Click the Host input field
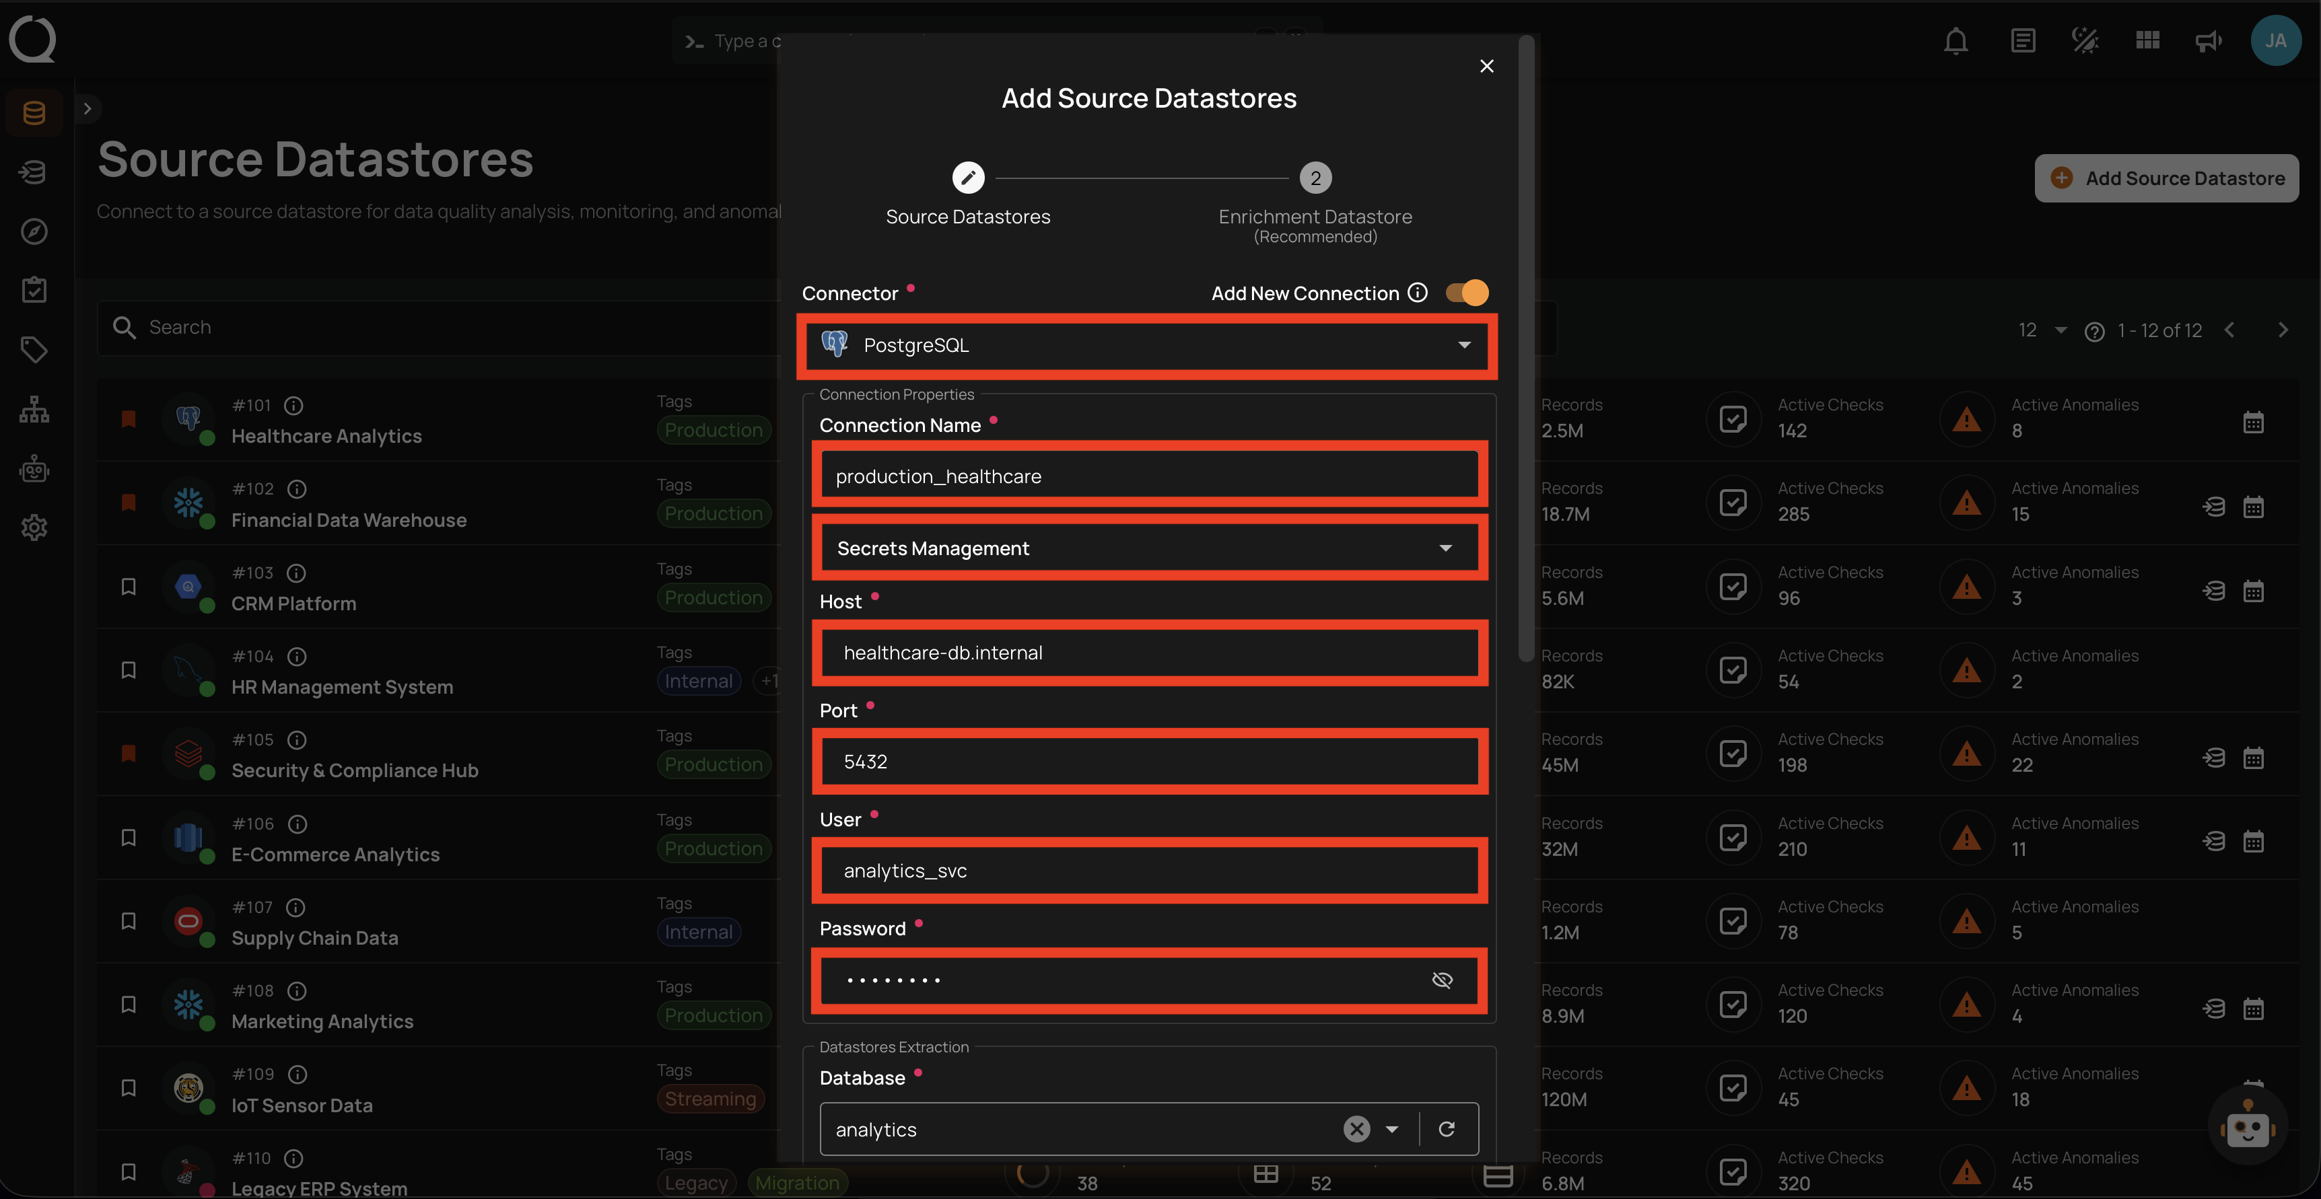The width and height of the screenshot is (2321, 1199). pyautogui.click(x=1149, y=652)
